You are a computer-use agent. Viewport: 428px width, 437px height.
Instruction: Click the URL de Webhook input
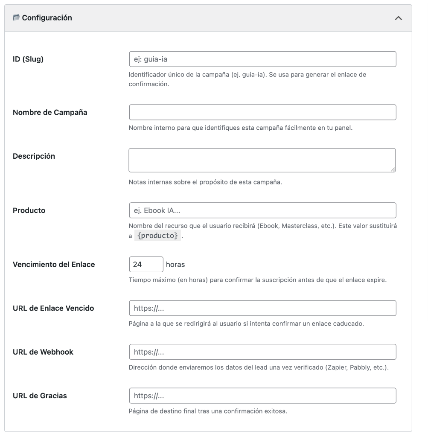[262, 352]
